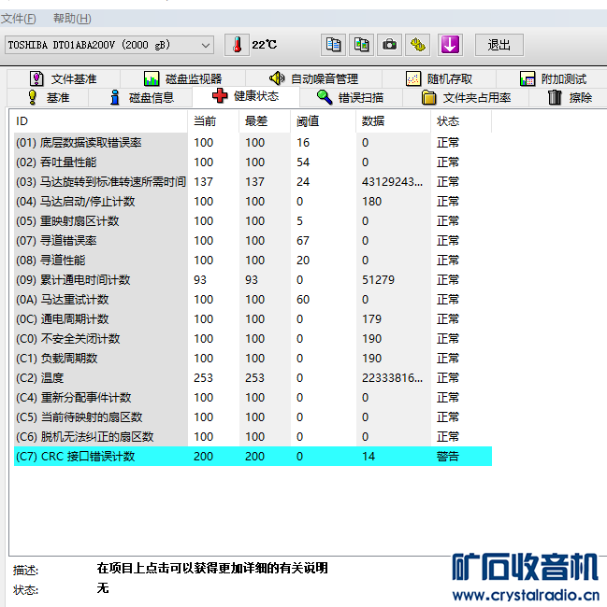This screenshot has width=607, height=607.
Task: Click the thermometer temperature icon
Action: [x=237, y=45]
